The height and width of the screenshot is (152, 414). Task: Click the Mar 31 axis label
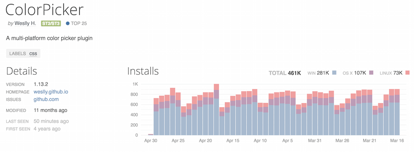click(x=315, y=141)
